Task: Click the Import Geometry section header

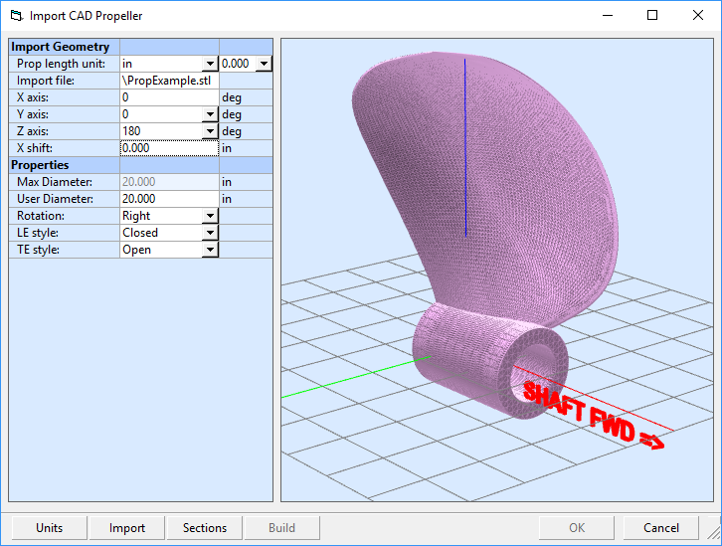Action: (x=64, y=47)
